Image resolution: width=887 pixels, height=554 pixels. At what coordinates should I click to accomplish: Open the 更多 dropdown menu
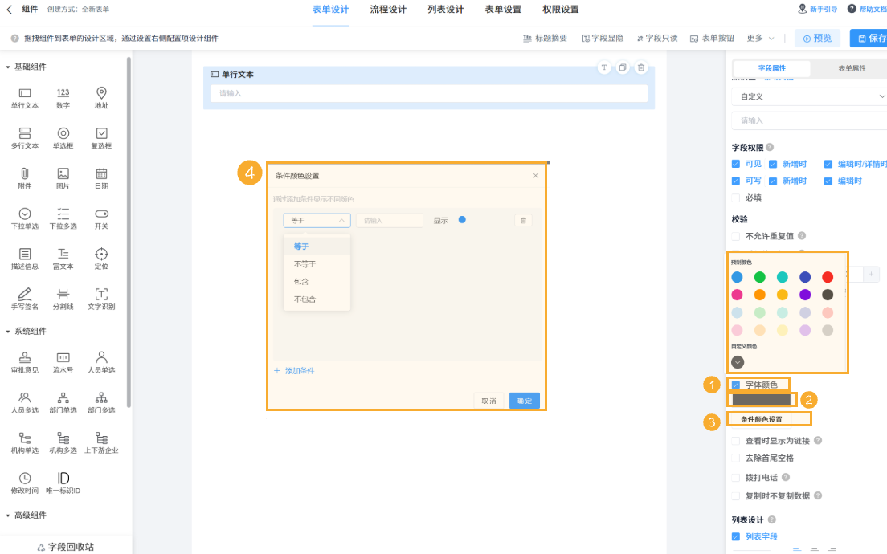tap(760, 38)
